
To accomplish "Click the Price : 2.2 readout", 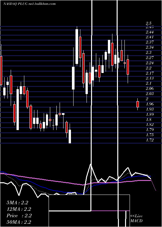I will (x=19, y=216).
